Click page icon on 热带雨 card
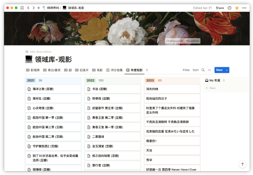Image resolution: width=253 pixels, height=175 pixels. point(89,99)
